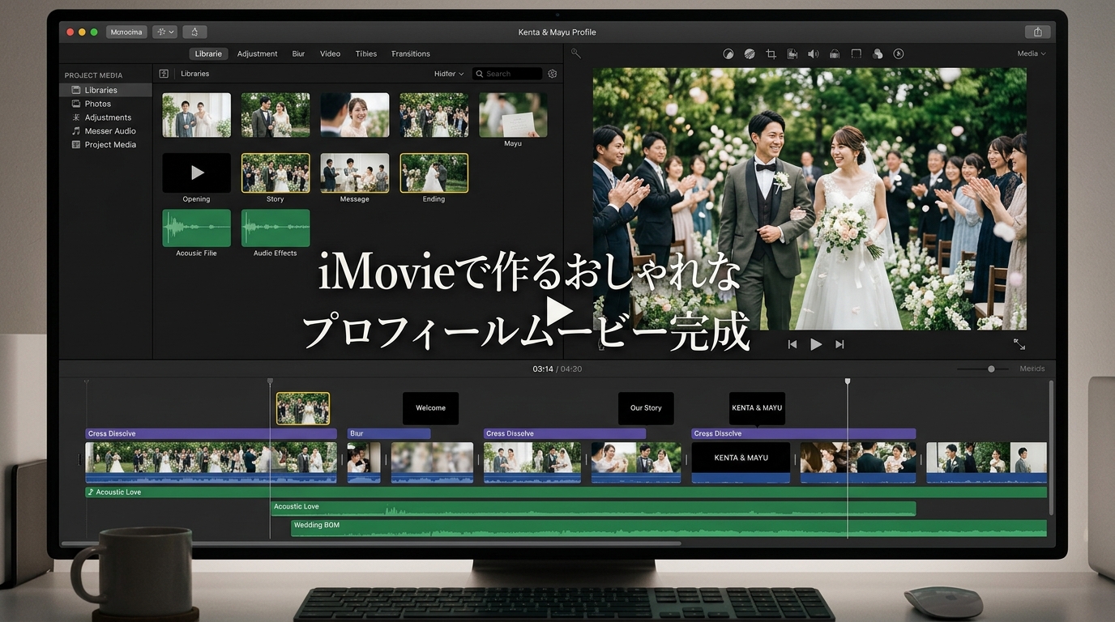
Task: Open the Hidfer filter dropdown
Action: click(449, 74)
